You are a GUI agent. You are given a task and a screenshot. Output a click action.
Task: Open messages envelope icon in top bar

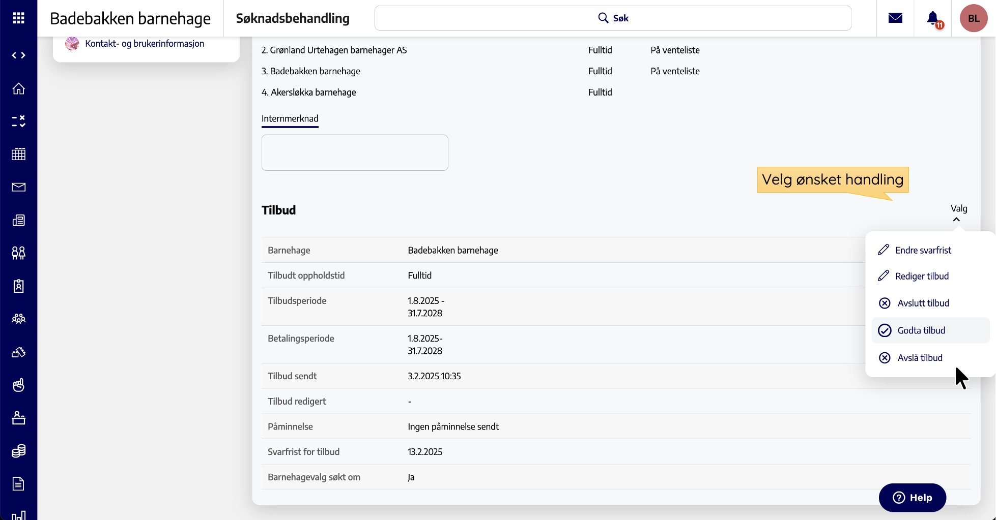[x=895, y=18]
